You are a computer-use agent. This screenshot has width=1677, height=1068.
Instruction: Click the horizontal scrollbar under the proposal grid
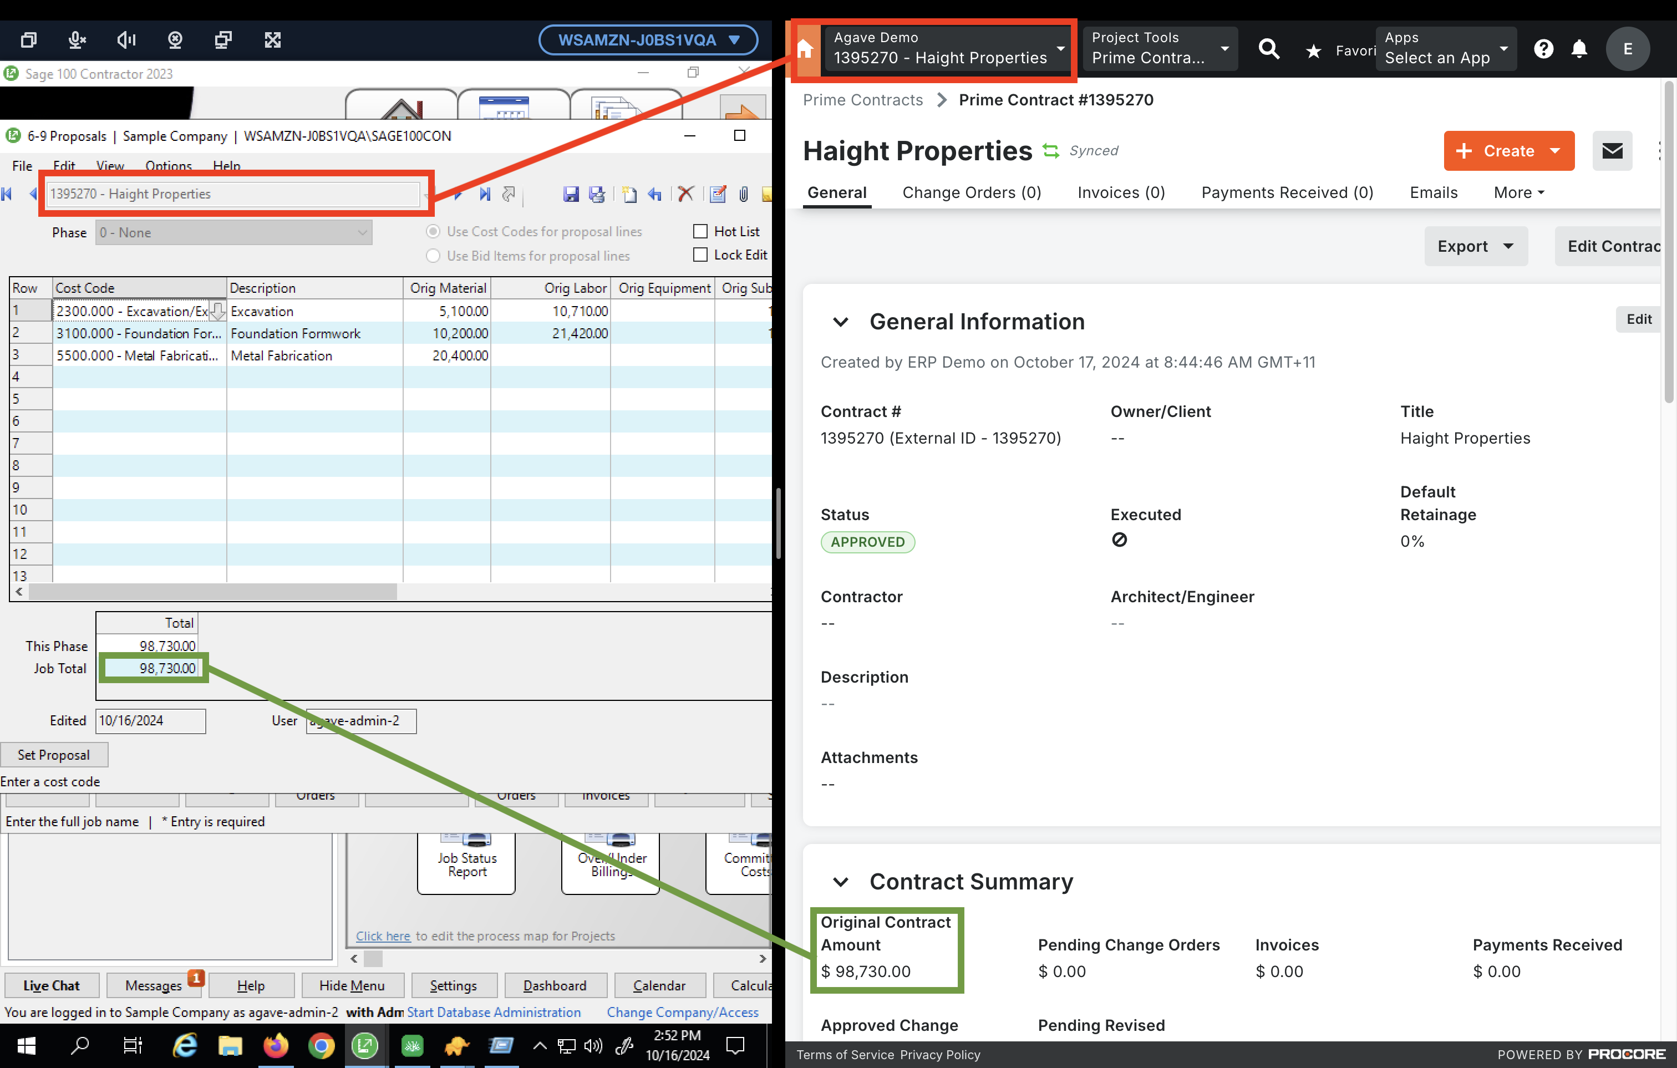(x=212, y=592)
